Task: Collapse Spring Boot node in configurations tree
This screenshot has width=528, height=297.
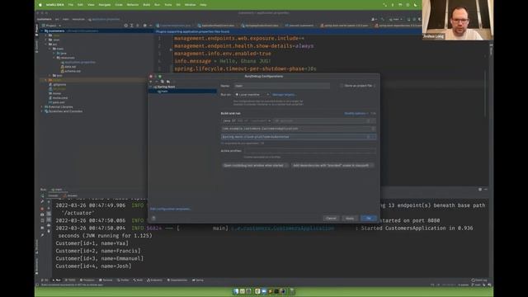Action: (151, 87)
